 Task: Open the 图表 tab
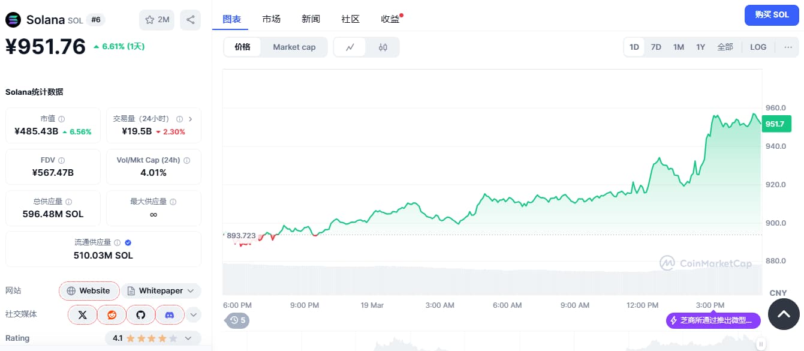[232, 19]
